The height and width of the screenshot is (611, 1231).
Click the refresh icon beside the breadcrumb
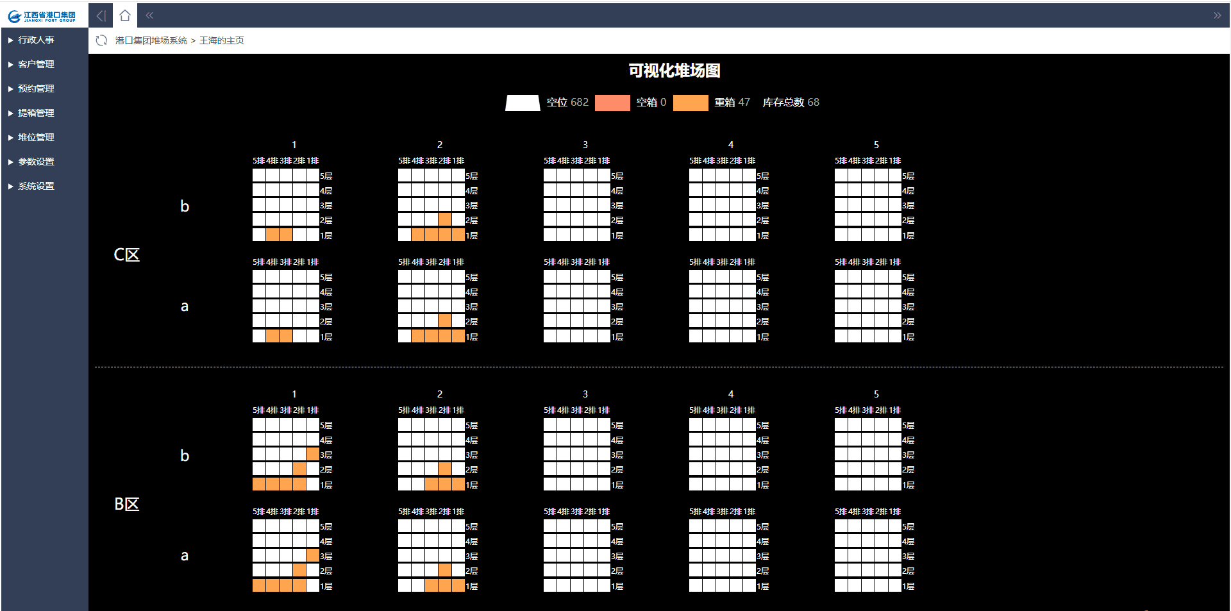(x=101, y=40)
